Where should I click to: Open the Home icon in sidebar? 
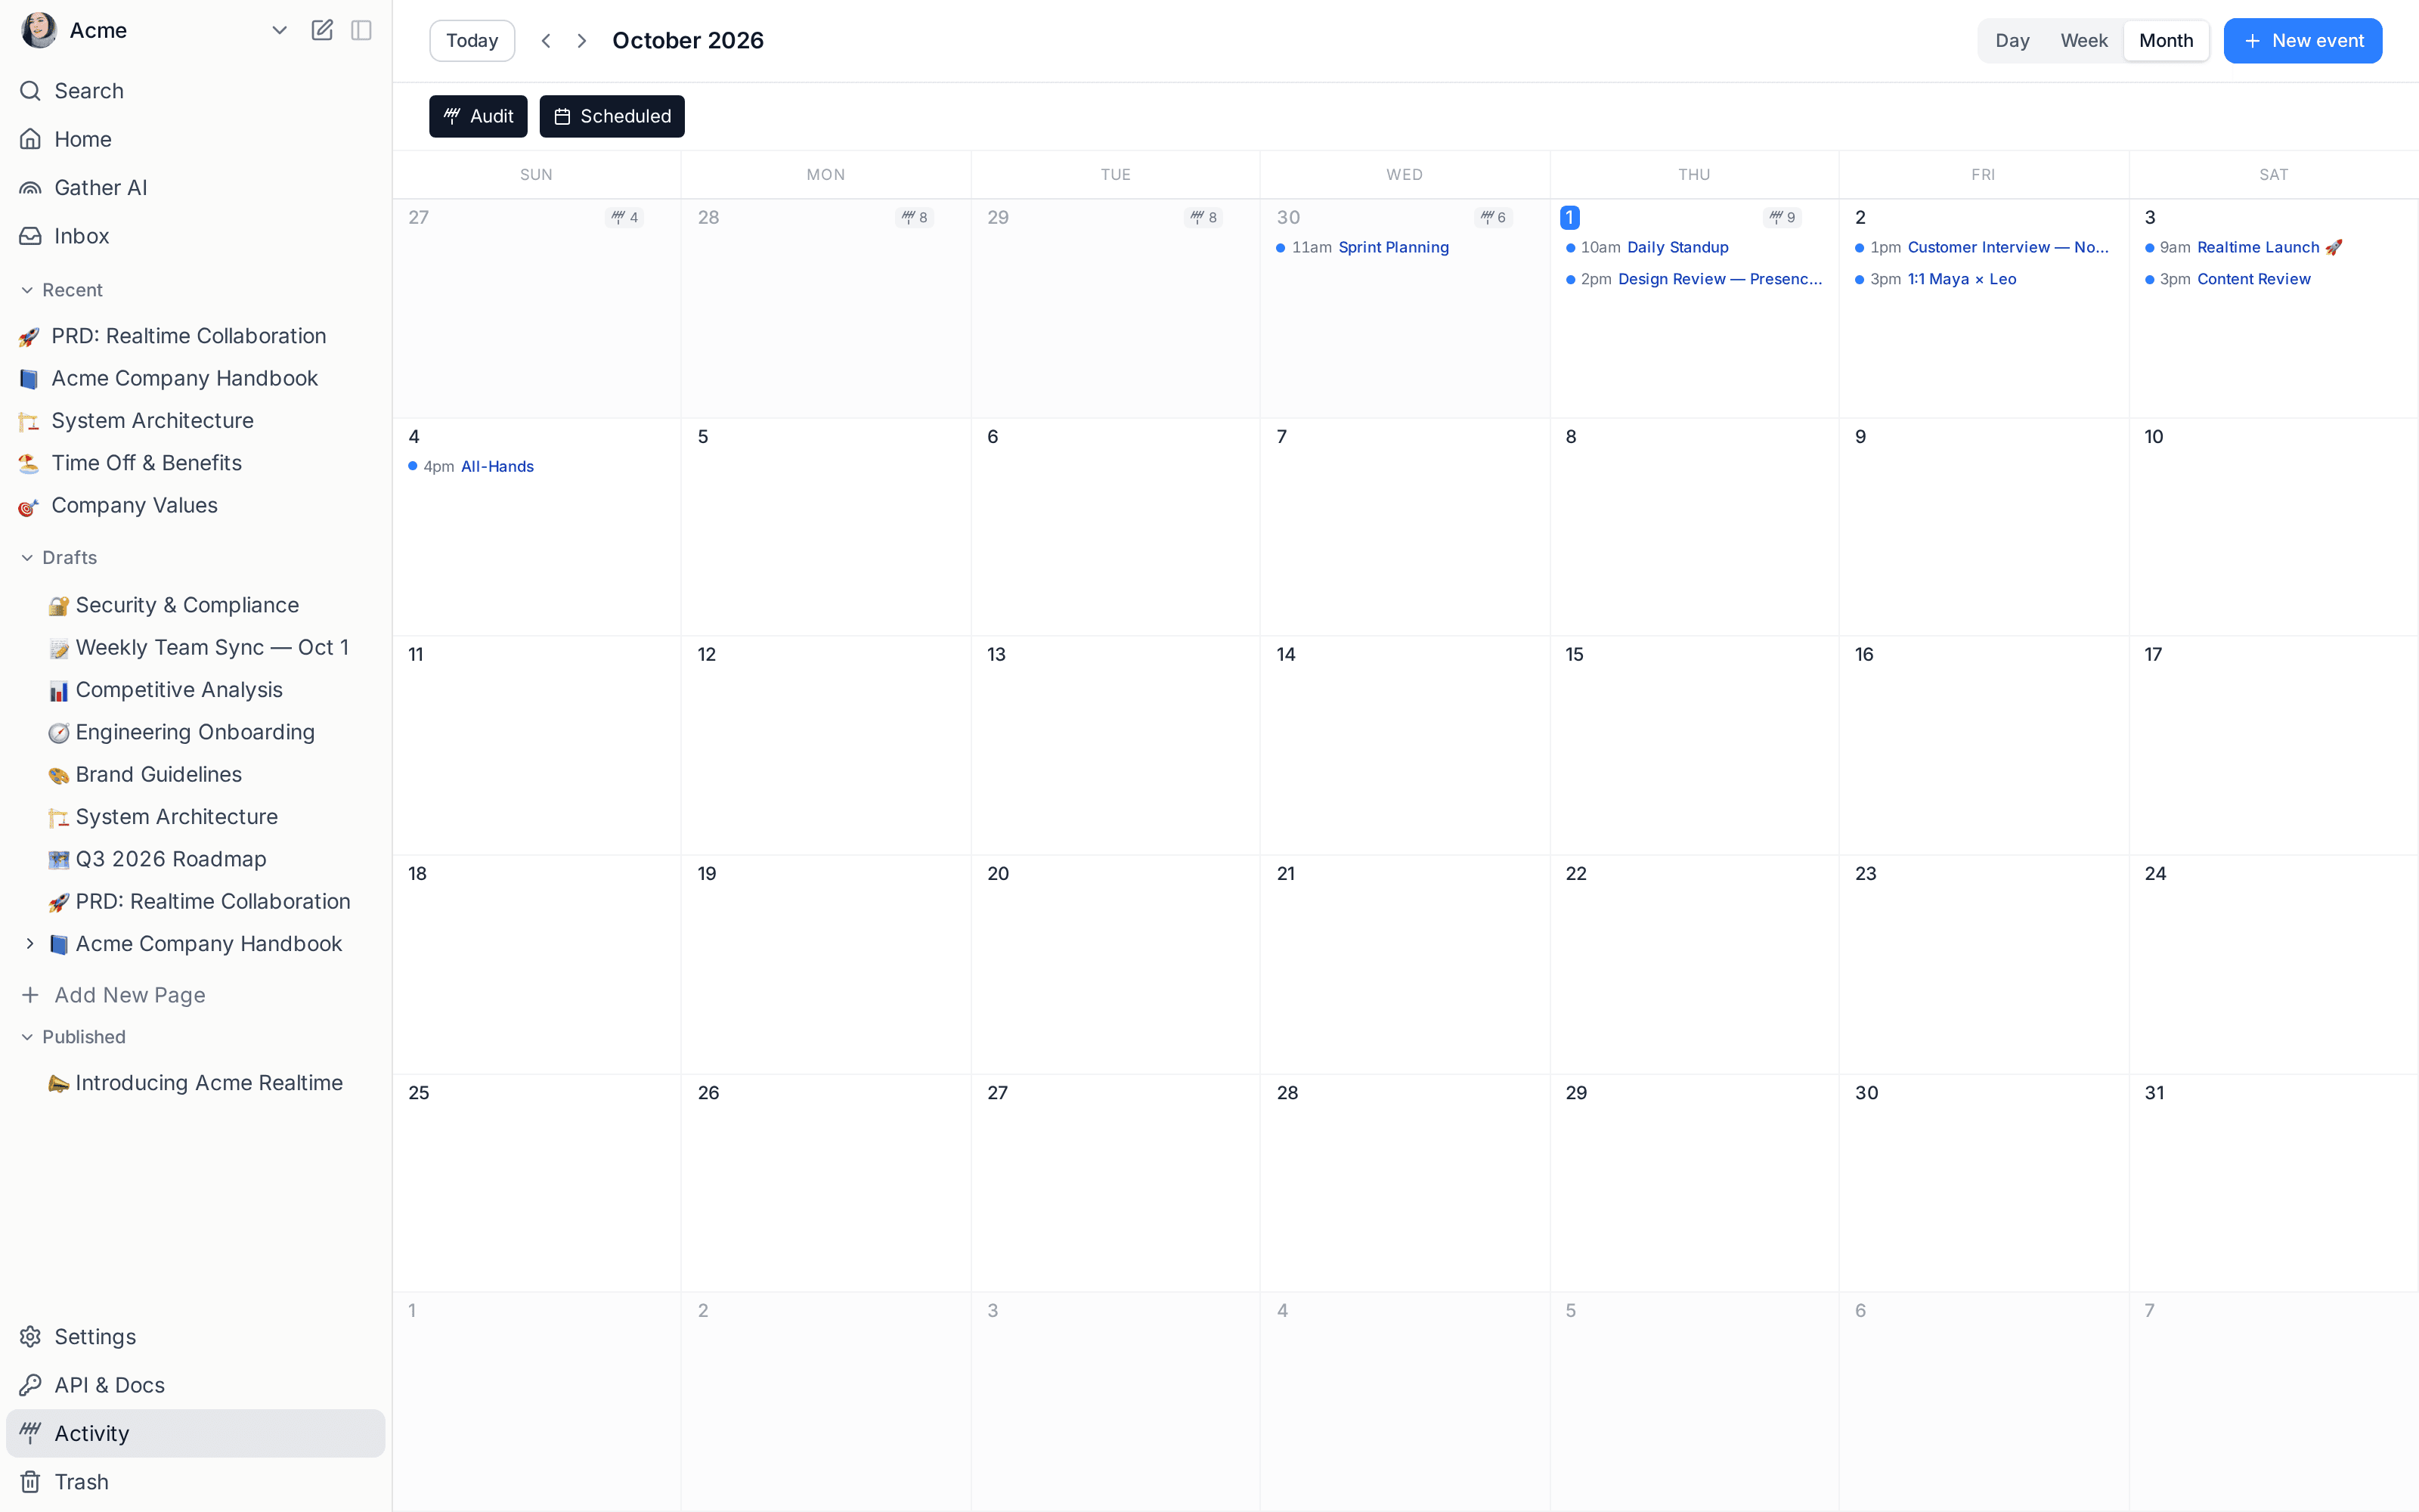coord(31,139)
